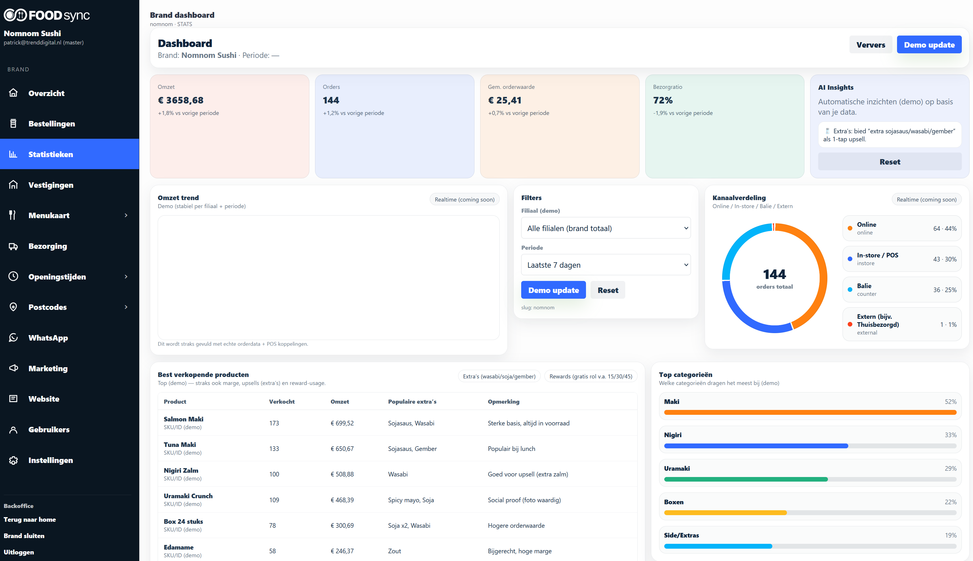Image resolution: width=973 pixels, height=561 pixels.
Task: Click the Openingstijden clock icon
Action: pos(13,276)
